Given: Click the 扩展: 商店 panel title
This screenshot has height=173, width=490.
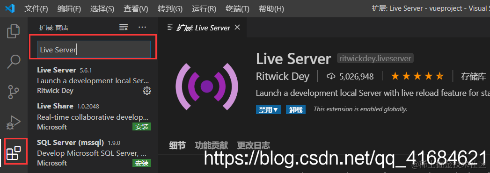Looking at the screenshot, I should coord(54,28).
